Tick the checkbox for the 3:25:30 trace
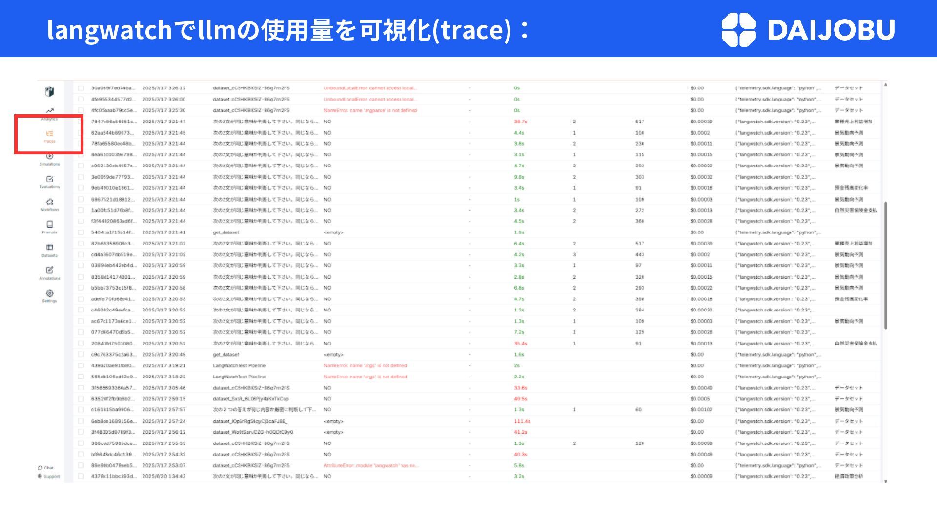This screenshot has width=937, height=527. click(x=81, y=110)
